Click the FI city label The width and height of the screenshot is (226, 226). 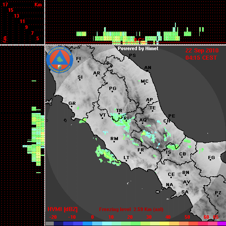coord(78,58)
